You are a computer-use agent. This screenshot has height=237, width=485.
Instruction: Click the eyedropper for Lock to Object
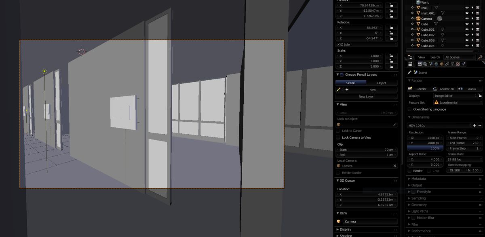point(395,125)
